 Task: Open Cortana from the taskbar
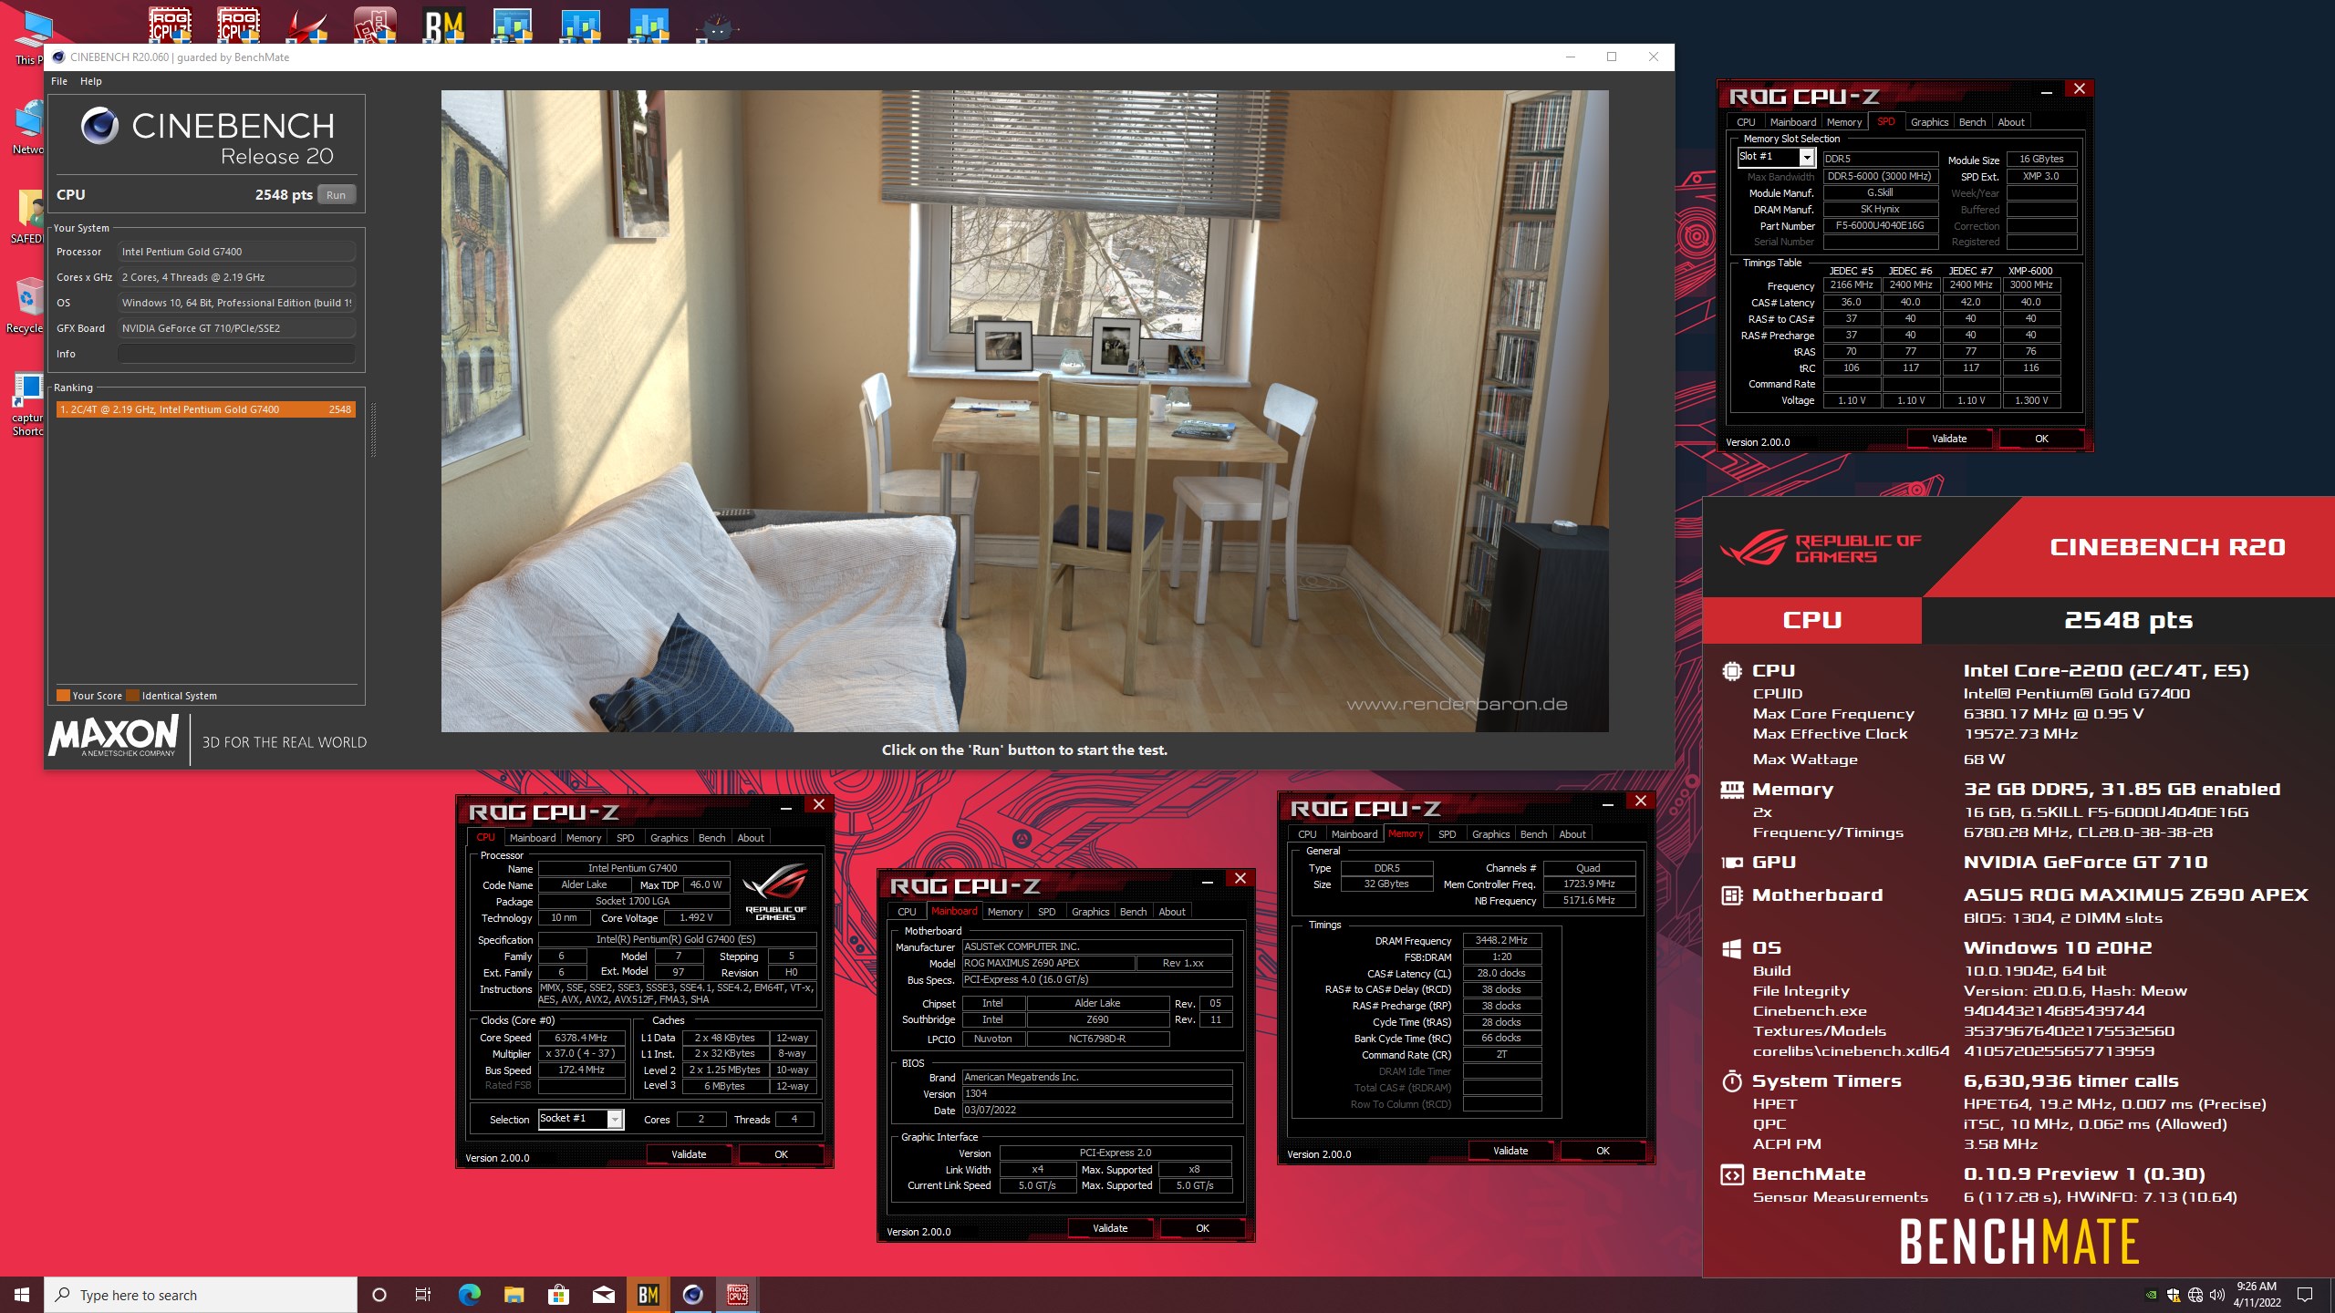(x=379, y=1295)
